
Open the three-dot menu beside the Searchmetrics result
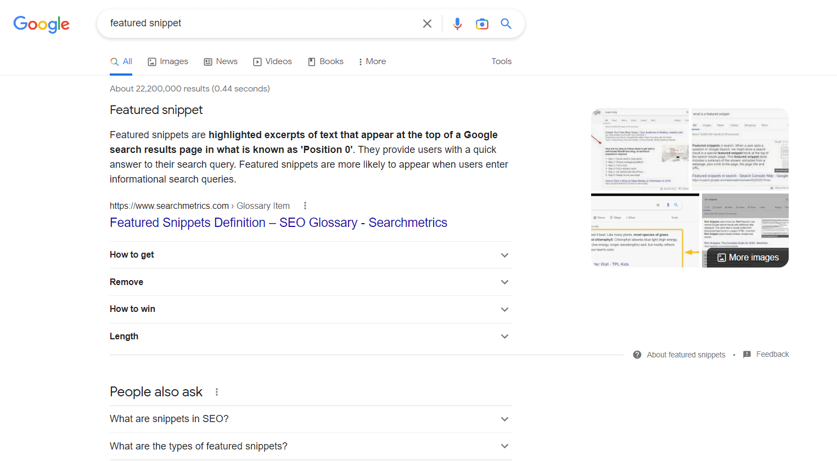(305, 205)
